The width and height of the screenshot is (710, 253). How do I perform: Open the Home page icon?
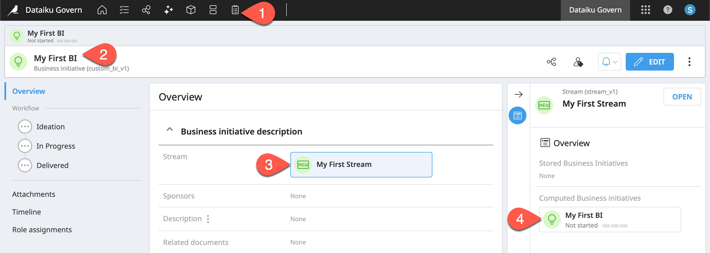(102, 10)
